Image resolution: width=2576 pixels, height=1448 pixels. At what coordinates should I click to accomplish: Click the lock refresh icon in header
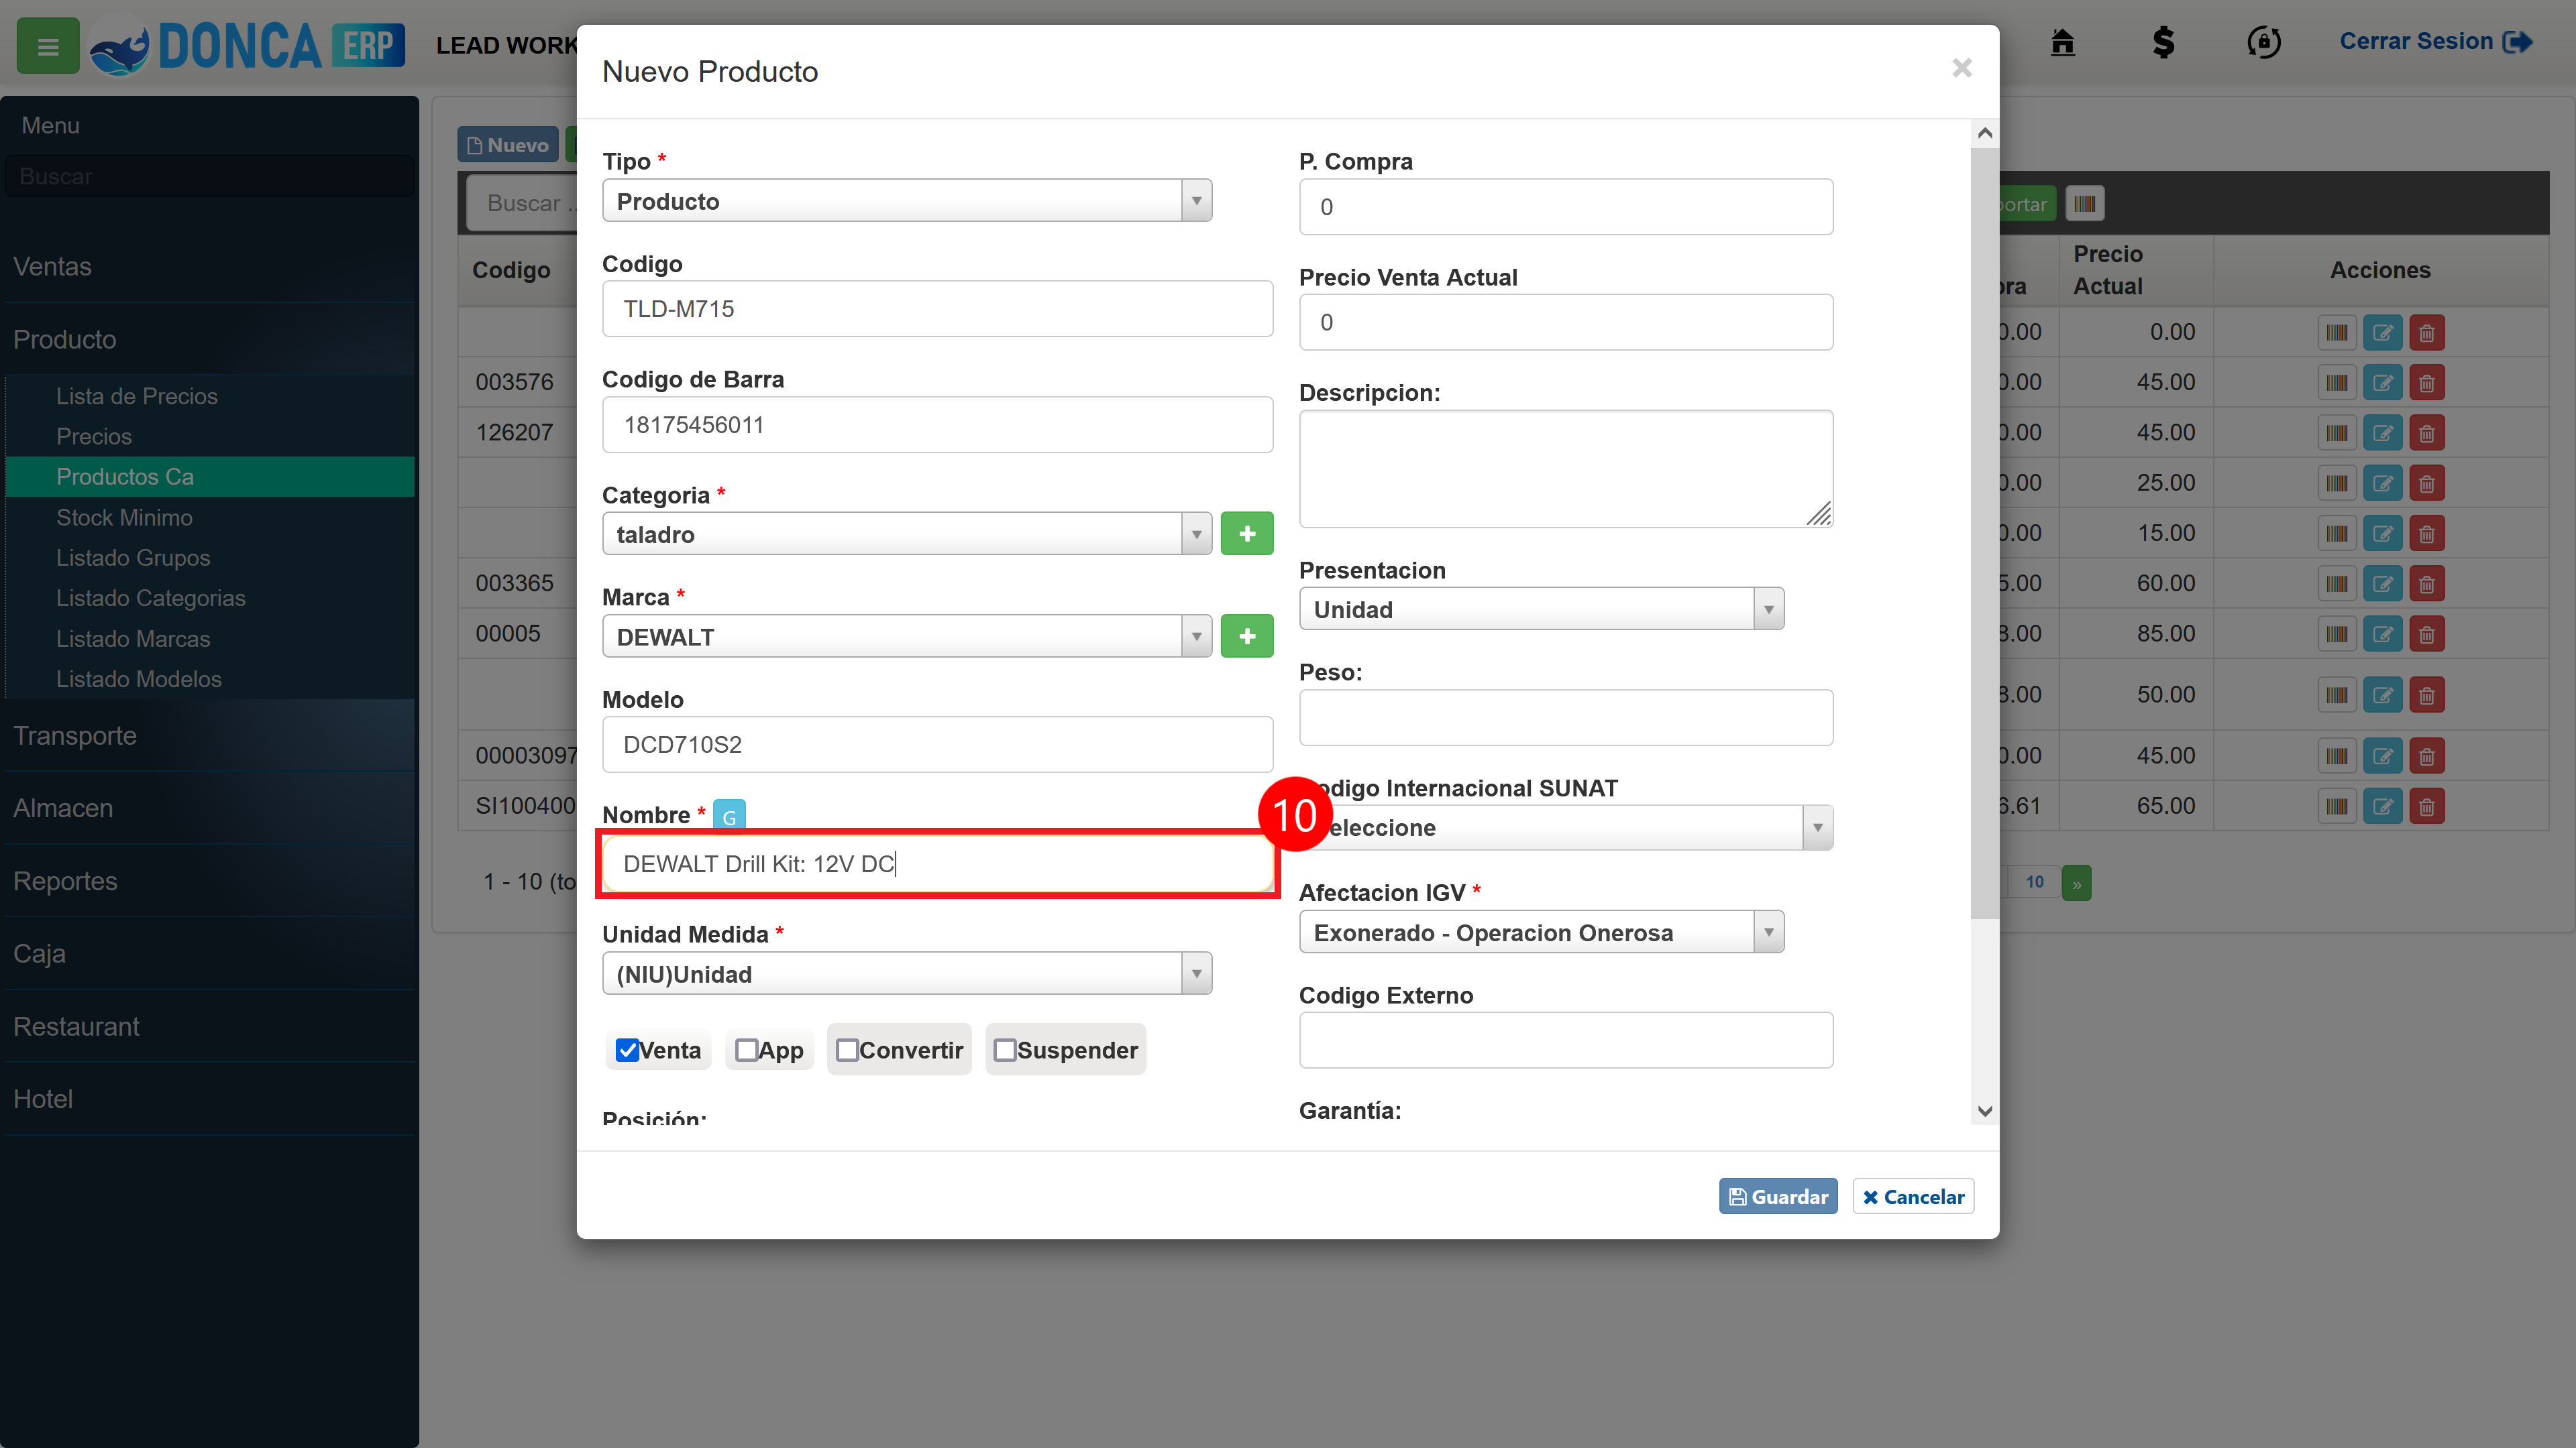coord(2264,42)
